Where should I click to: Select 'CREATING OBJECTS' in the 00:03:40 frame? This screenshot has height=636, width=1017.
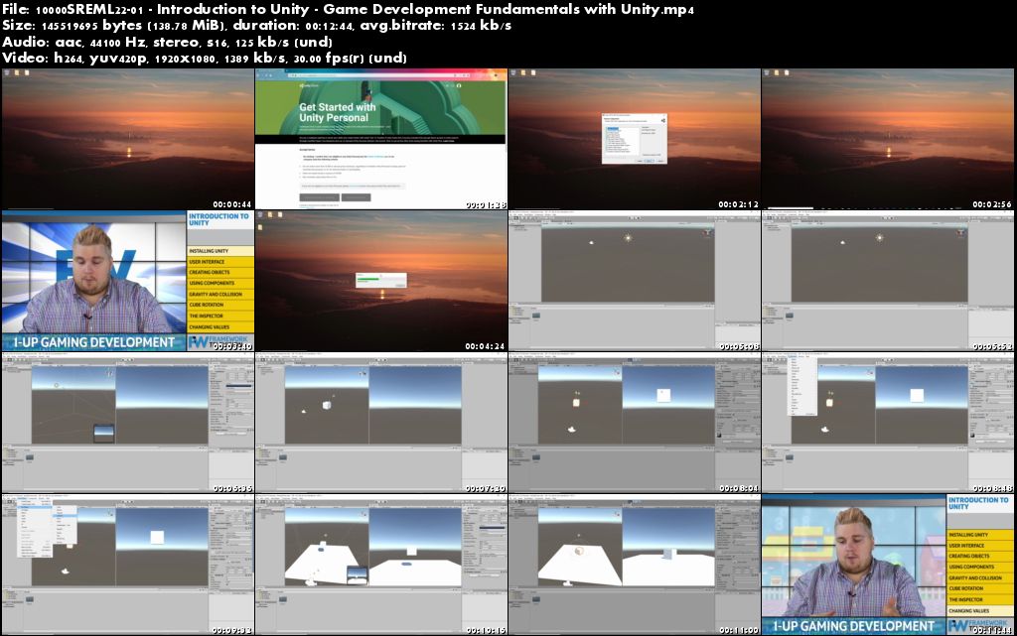click(219, 272)
